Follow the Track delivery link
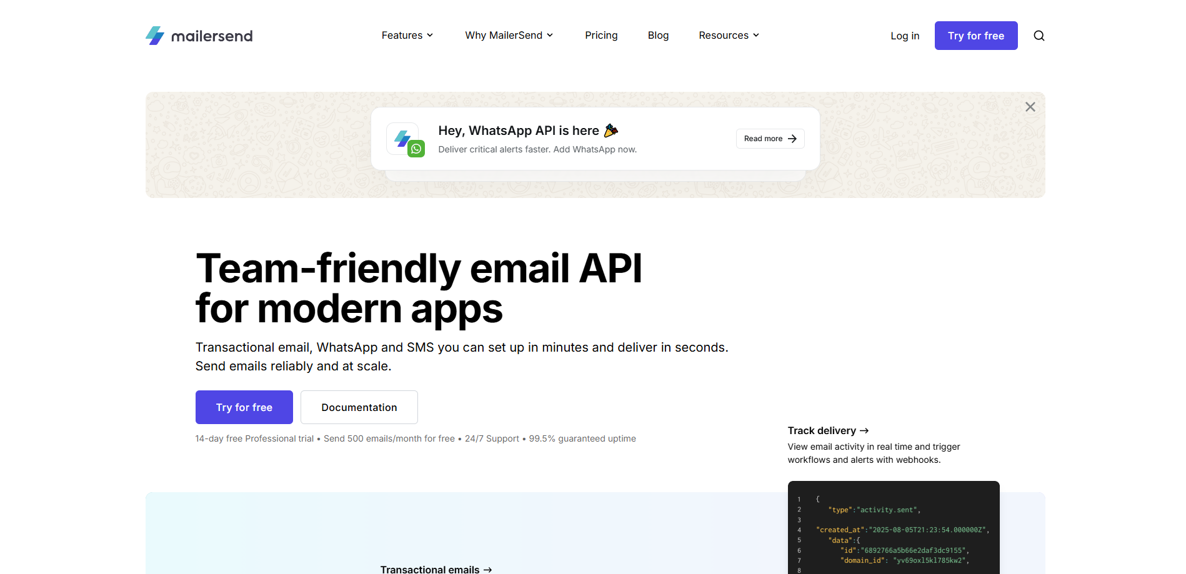Viewport: 1186px width, 574px height. click(x=828, y=430)
